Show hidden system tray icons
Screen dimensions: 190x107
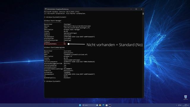176,105
